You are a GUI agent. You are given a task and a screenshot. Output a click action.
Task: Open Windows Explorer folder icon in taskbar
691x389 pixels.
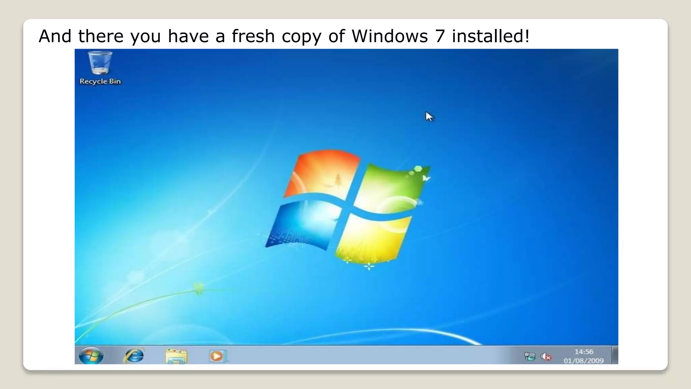point(176,356)
